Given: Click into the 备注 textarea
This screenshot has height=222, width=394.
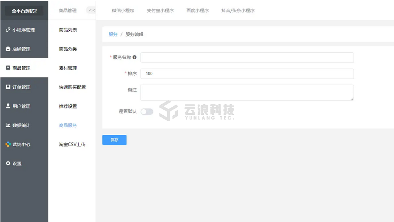Looking at the screenshot, I should coord(247,92).
